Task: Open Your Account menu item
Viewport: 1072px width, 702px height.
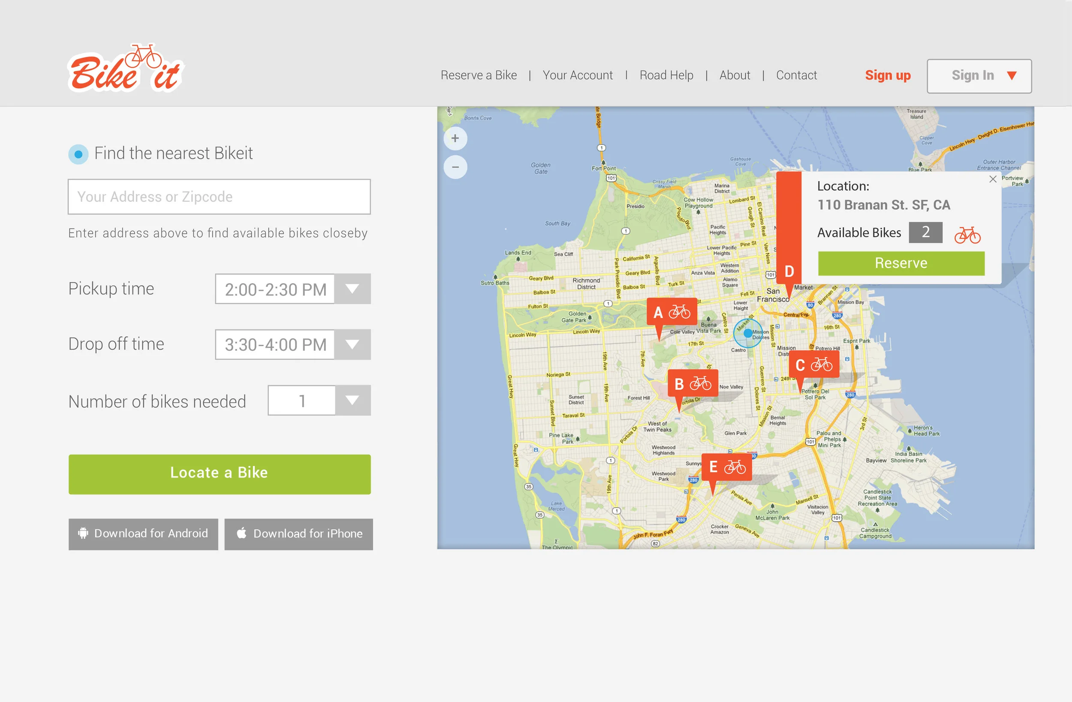Action: (578, 75)
